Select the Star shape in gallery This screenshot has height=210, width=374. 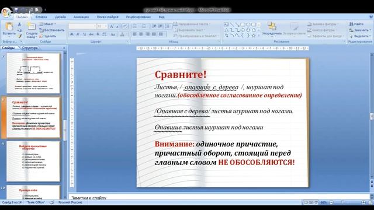tap(253, 36)
